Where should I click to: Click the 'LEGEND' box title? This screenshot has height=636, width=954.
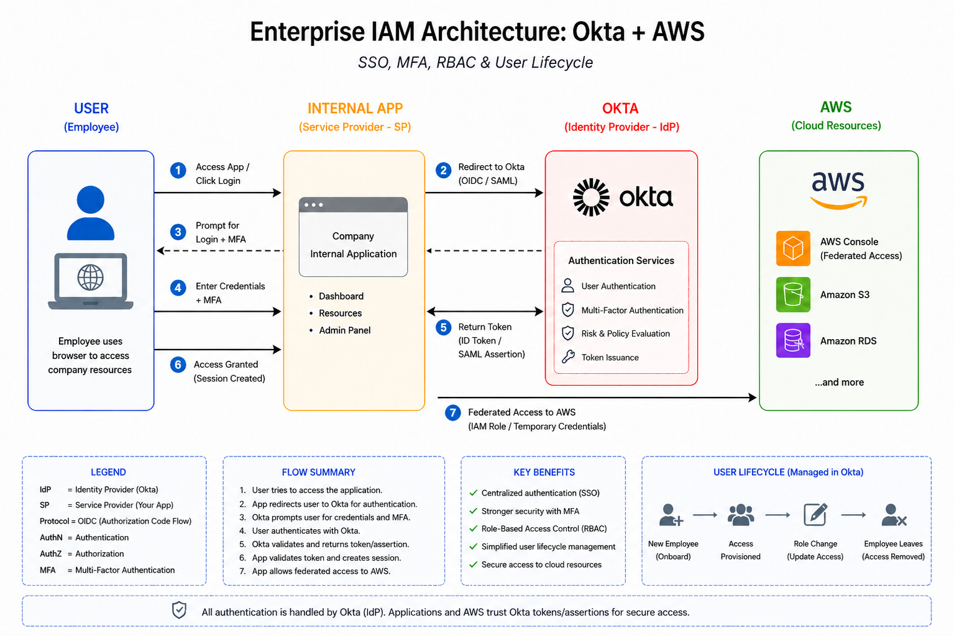[108, 472]
